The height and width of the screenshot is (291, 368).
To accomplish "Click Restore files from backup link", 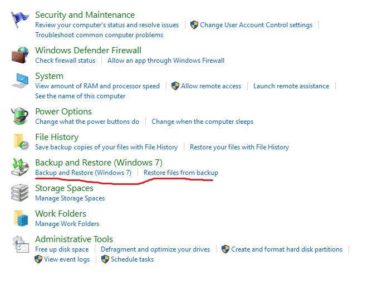I will coord(181,173).
